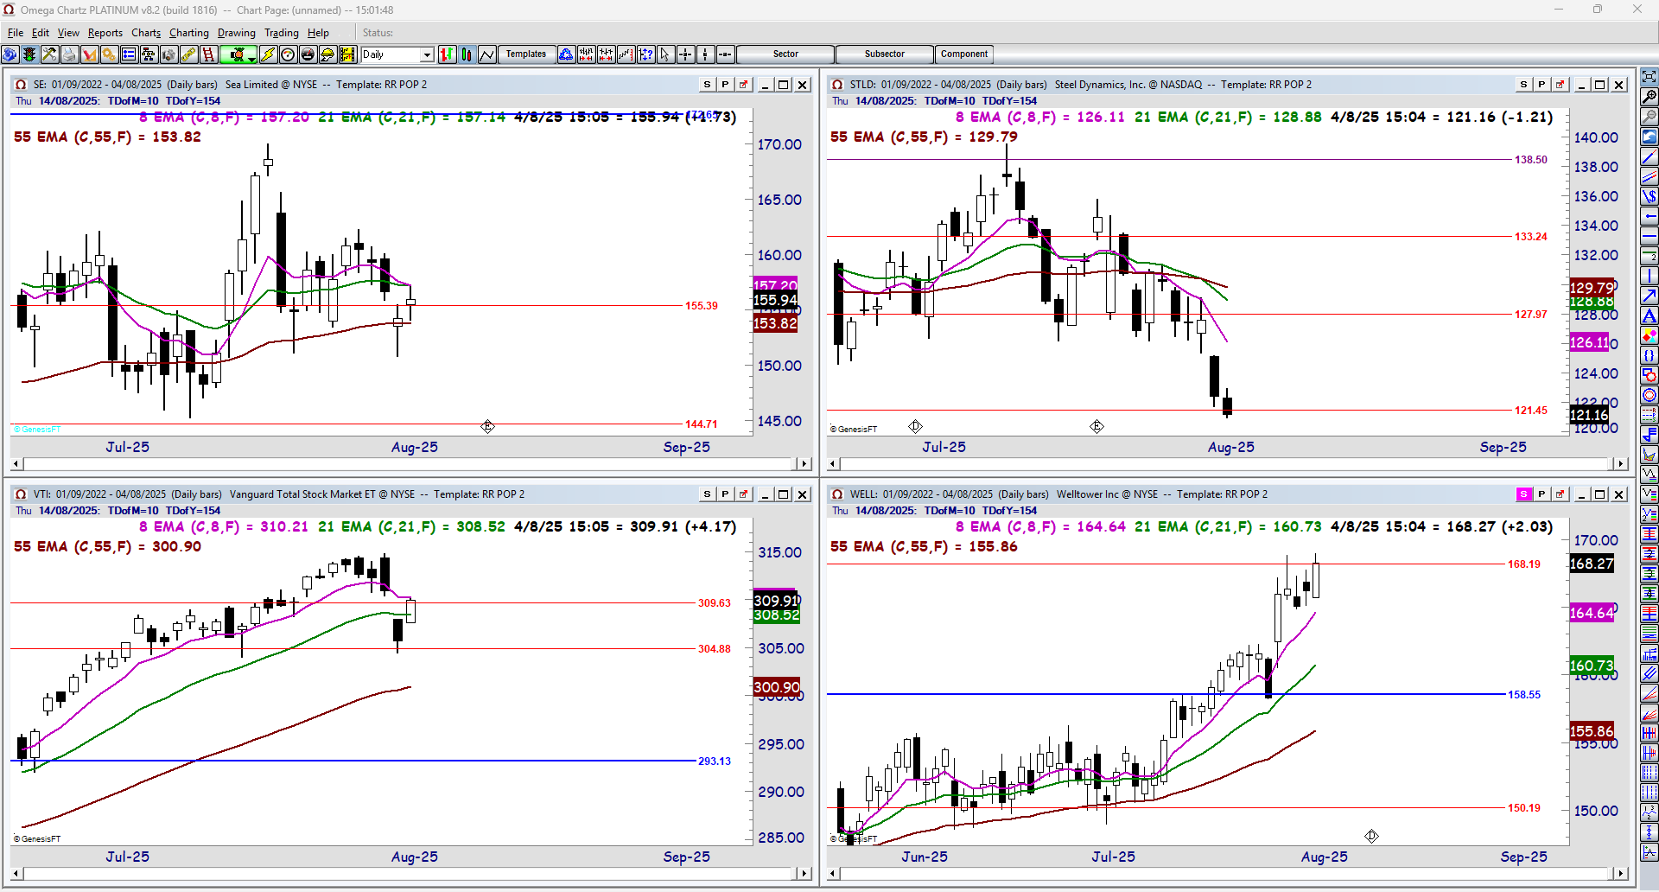The height and width of the screenshot is (892, 1659).
Task: Click the organization hierarchy icon
Action: pos(149,54)
